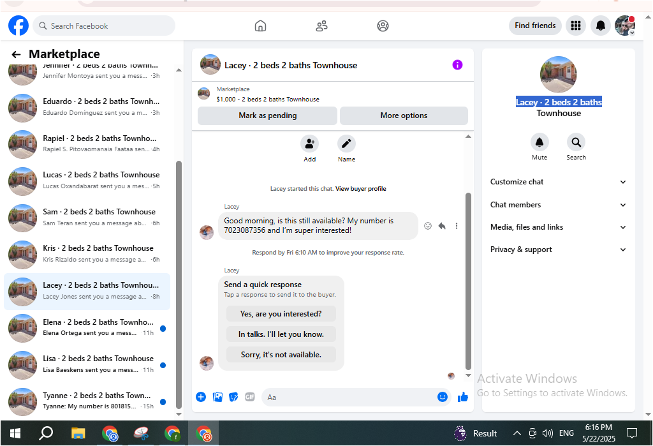Image resolution: width=653 pixels, height=446 pixels.
Task: Open the notifications bell in header
Action: [x=600, y=26]
